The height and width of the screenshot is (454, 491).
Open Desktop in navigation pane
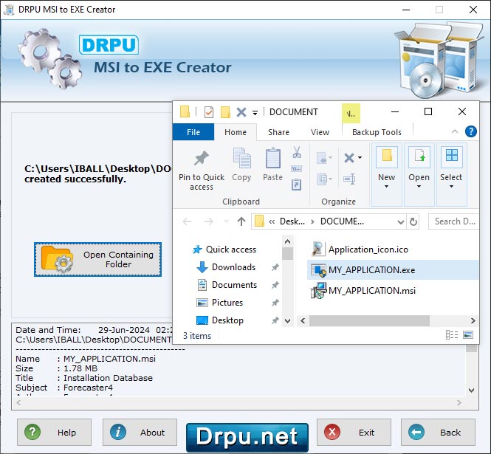pos(220,320)
